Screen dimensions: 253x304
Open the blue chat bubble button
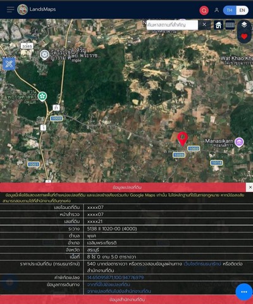[244, 292]
